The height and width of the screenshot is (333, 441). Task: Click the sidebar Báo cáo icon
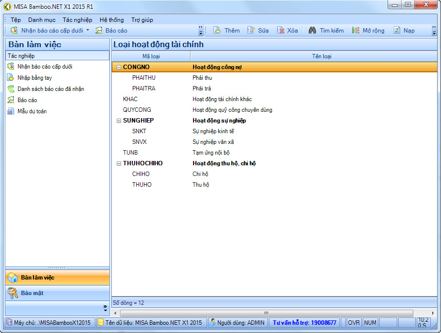[11, 100]
